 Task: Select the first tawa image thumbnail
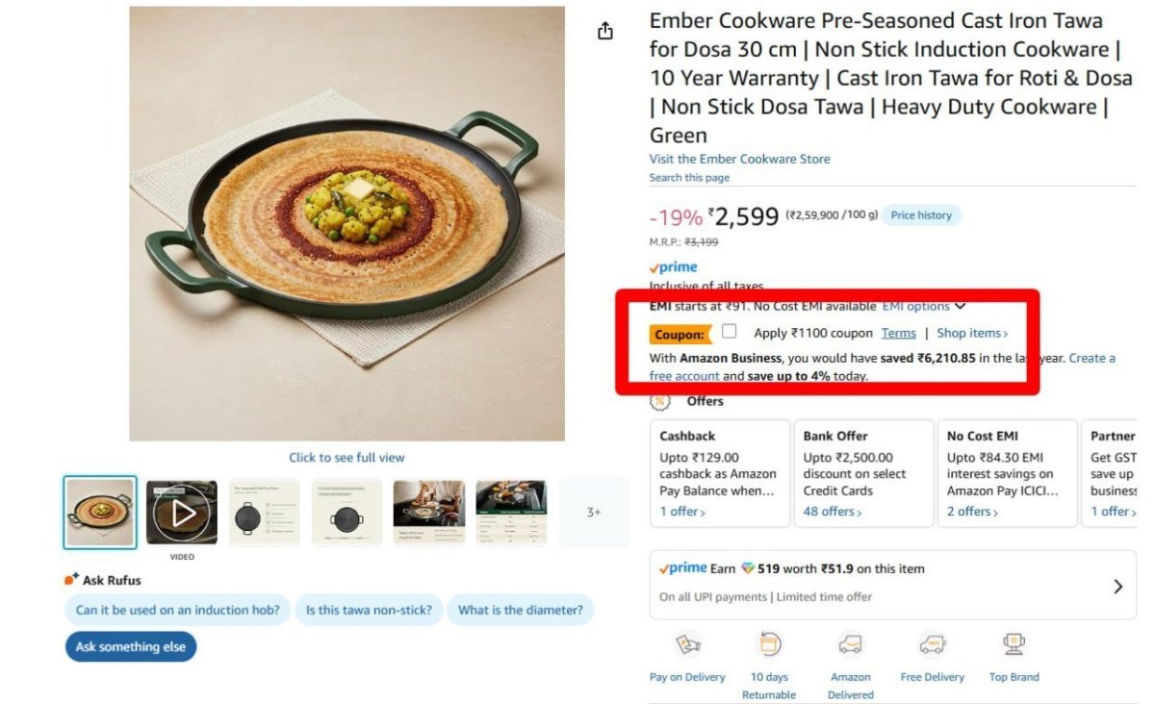pyautogui.click(x=100, y=513)
